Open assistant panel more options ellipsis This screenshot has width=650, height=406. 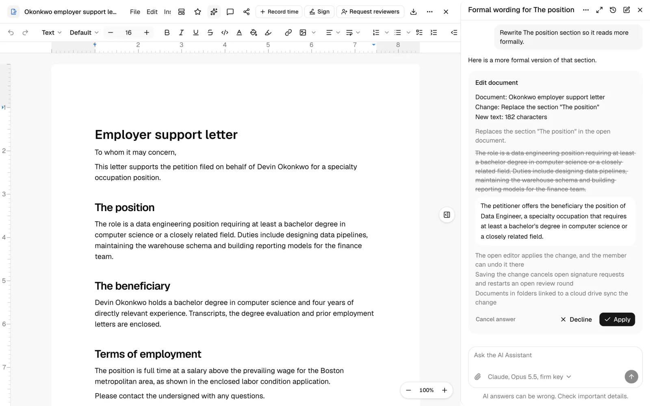click(586, 10)
